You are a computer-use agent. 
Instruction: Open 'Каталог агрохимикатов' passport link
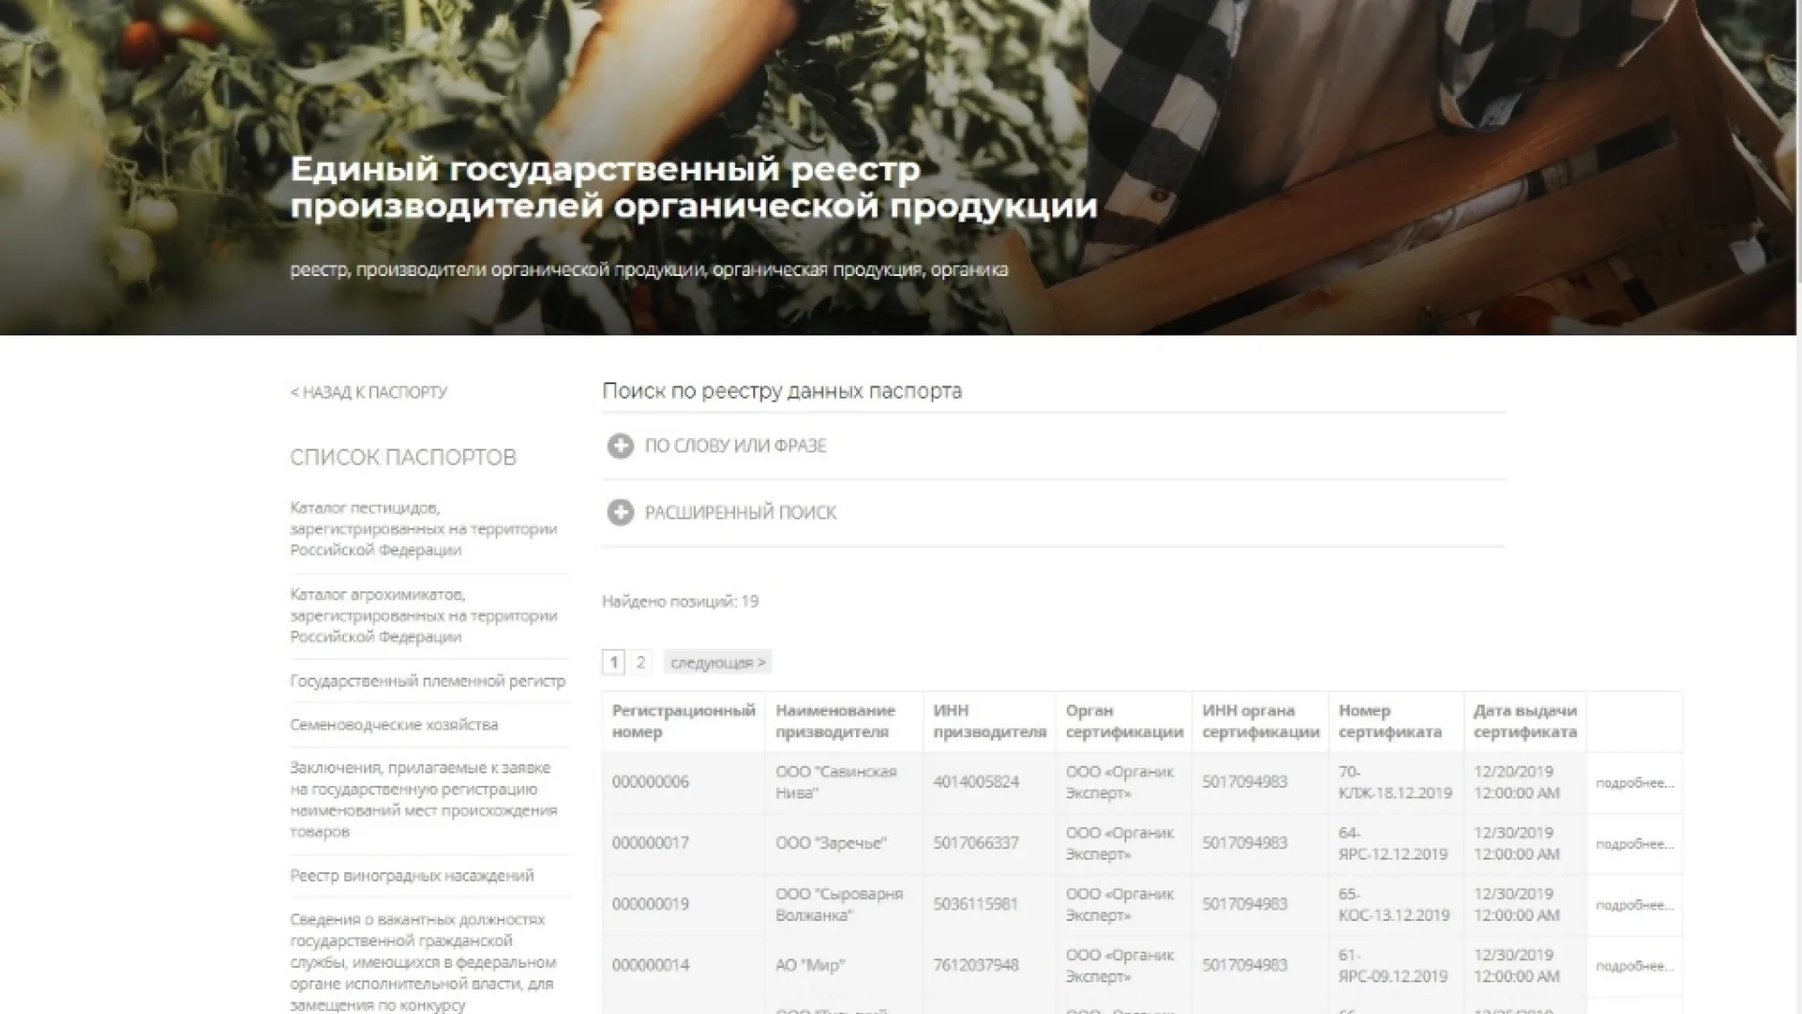[x=424, y=615]
